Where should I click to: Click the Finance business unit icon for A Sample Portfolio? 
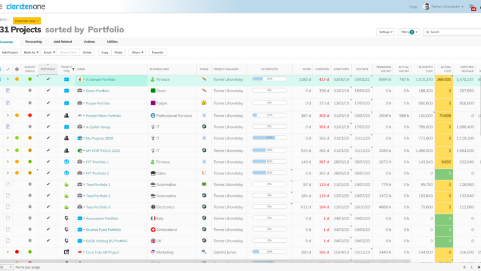tap(153, 80)
